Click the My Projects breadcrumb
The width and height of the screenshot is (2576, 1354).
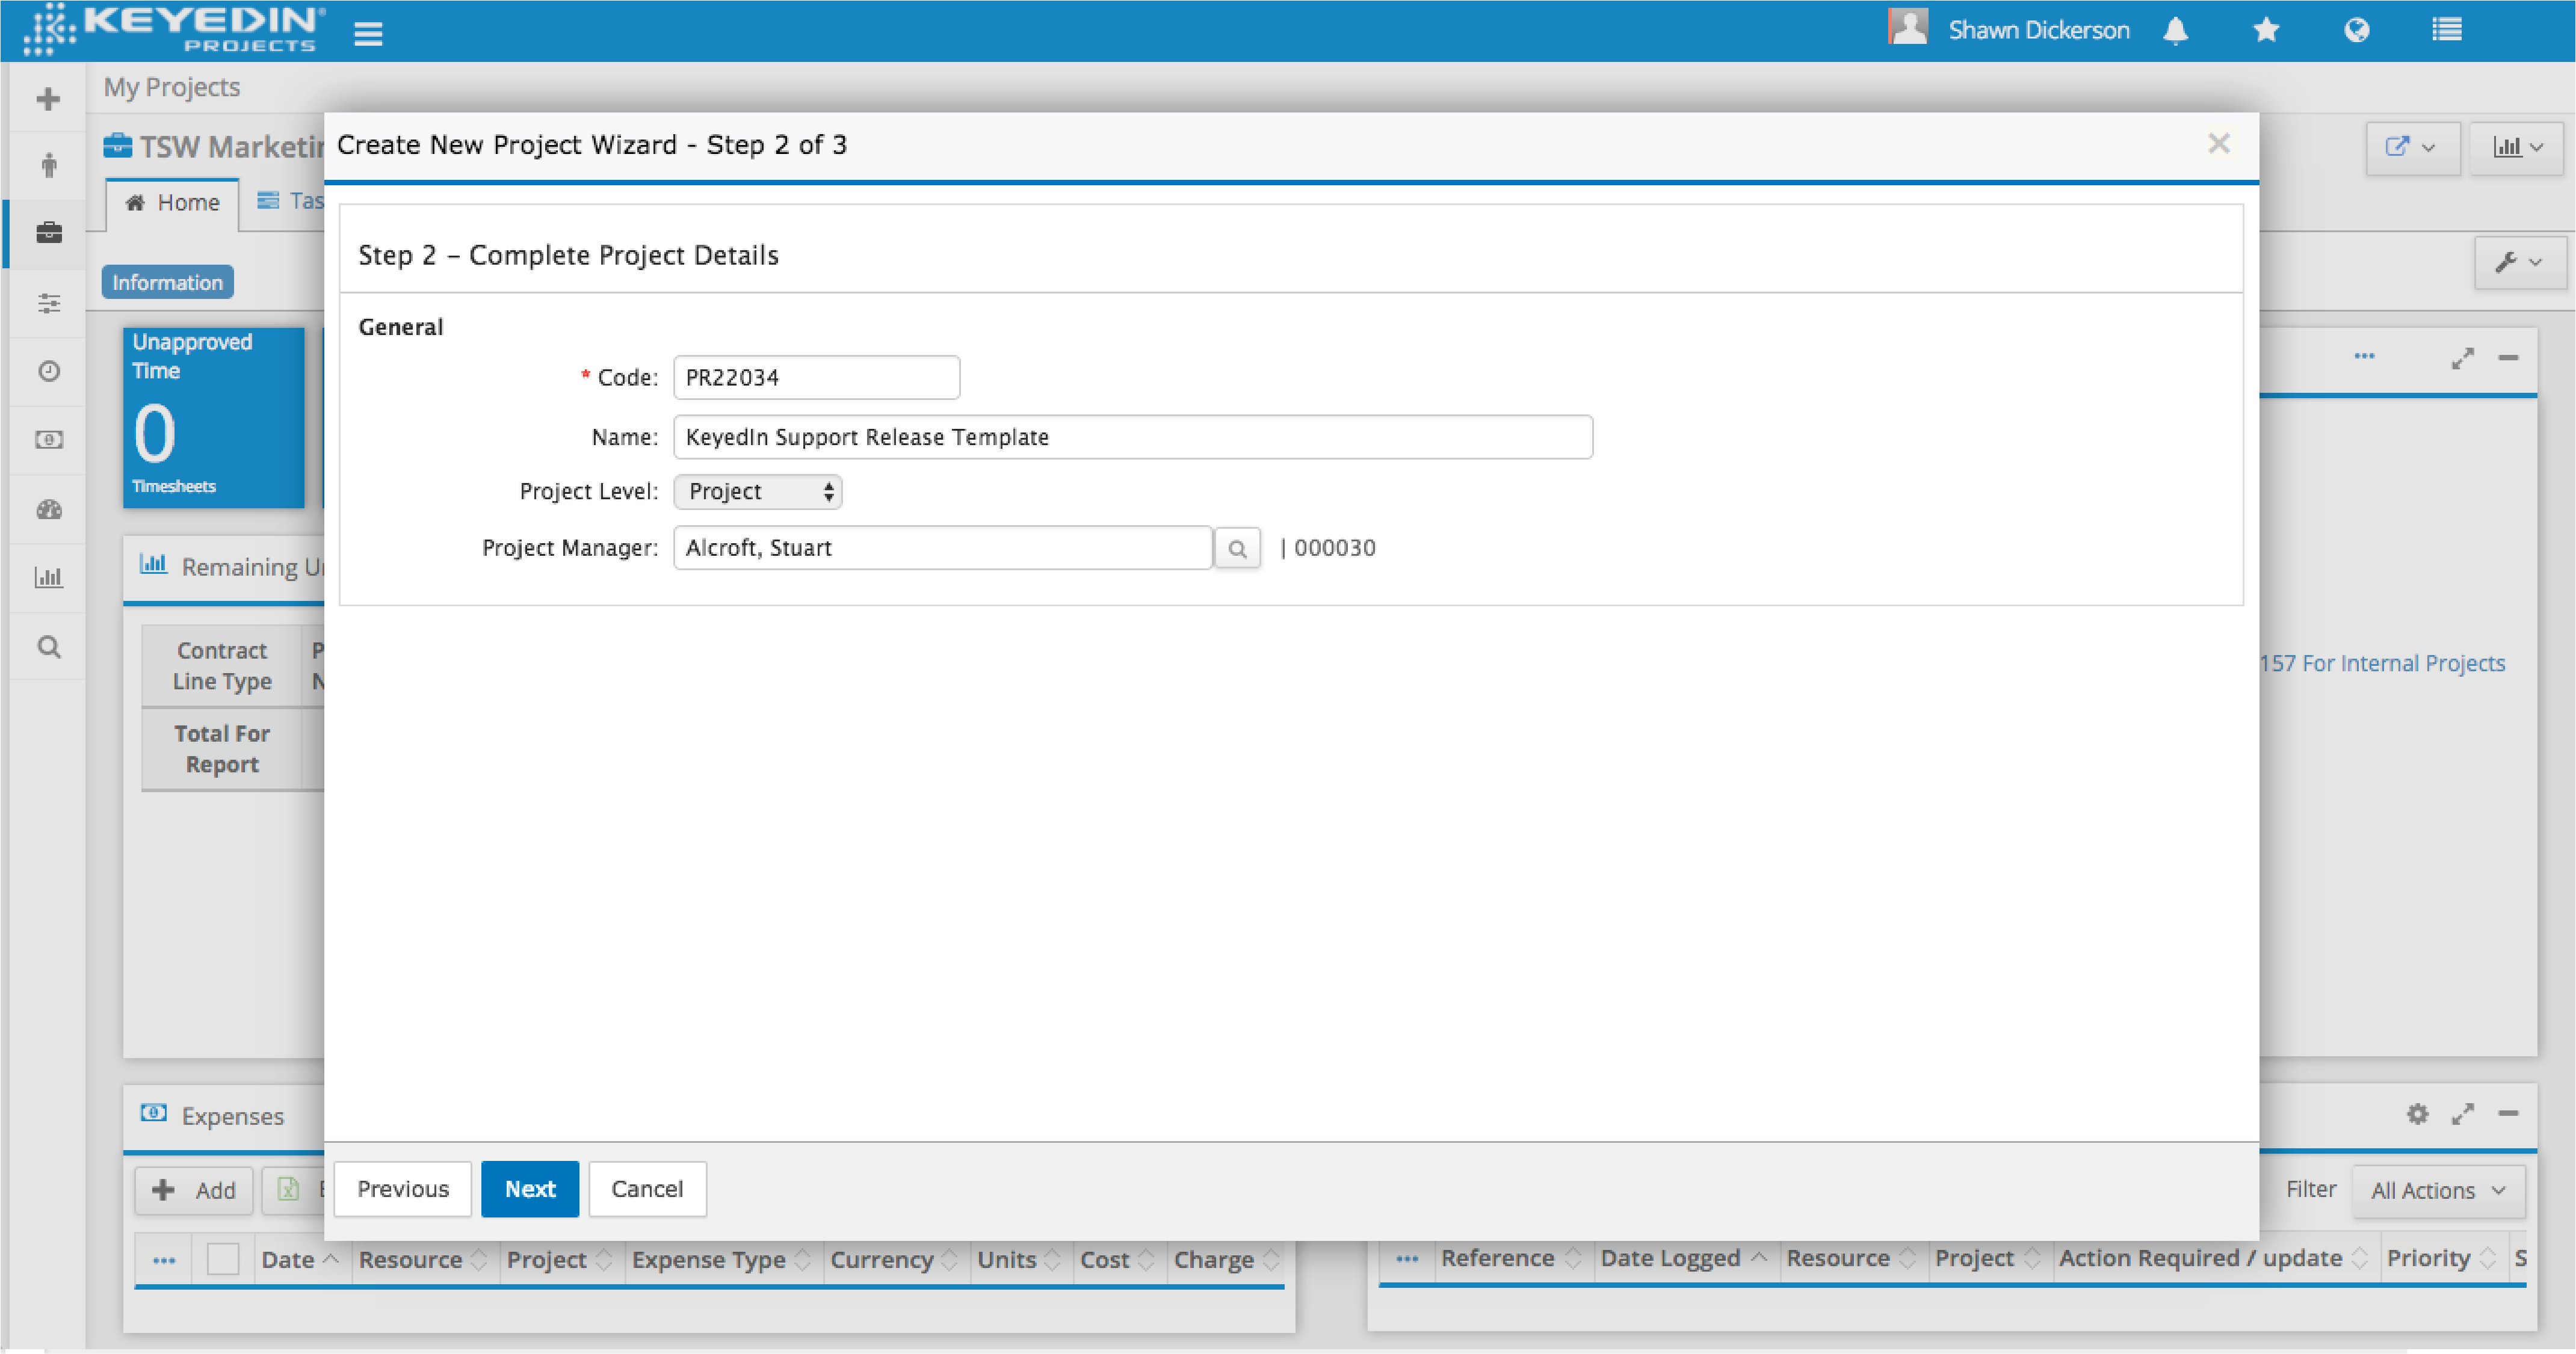point(172,87)
